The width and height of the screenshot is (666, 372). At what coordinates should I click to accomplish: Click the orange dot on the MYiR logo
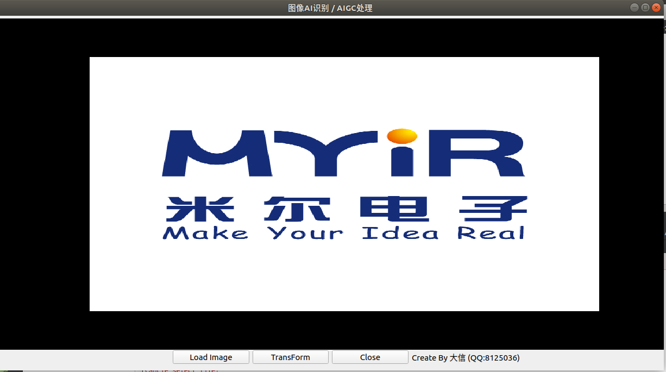coord(402,136)
